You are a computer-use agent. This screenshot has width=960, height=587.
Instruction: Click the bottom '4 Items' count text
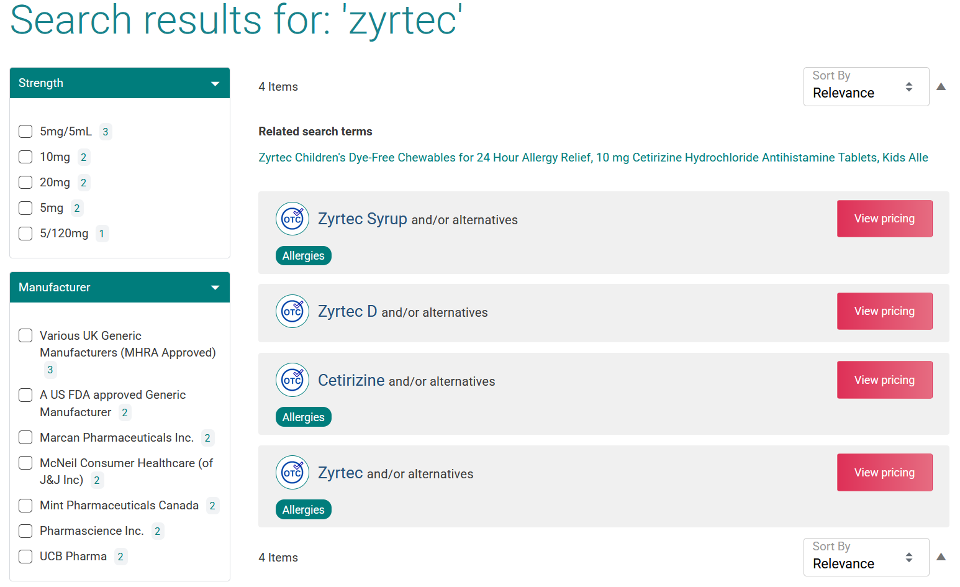[x=278, y=558]
